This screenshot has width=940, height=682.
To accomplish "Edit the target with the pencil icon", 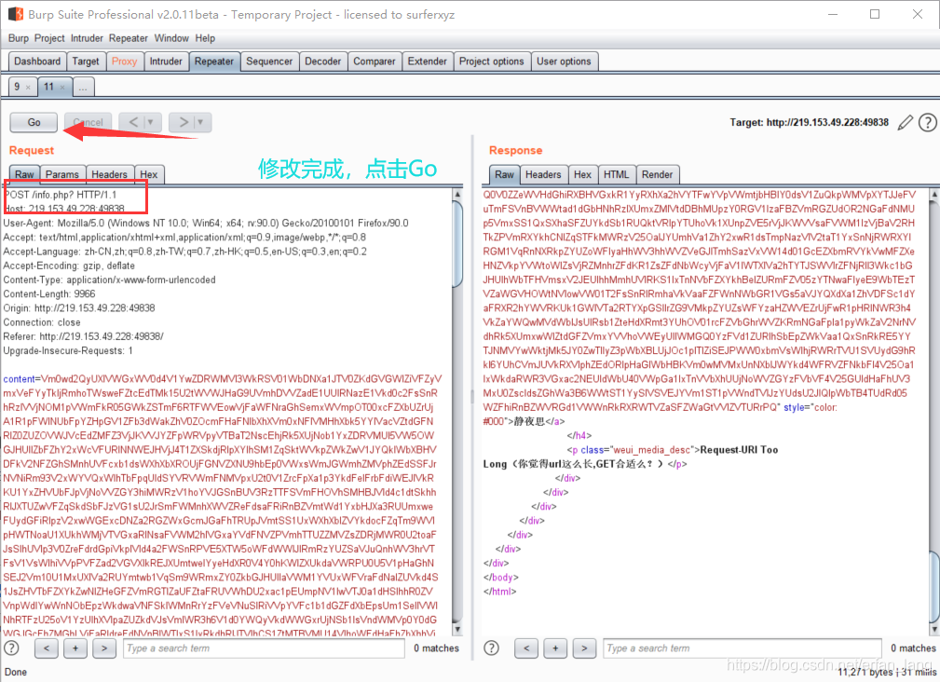I will pyautogui.click(x=906, y=122).
